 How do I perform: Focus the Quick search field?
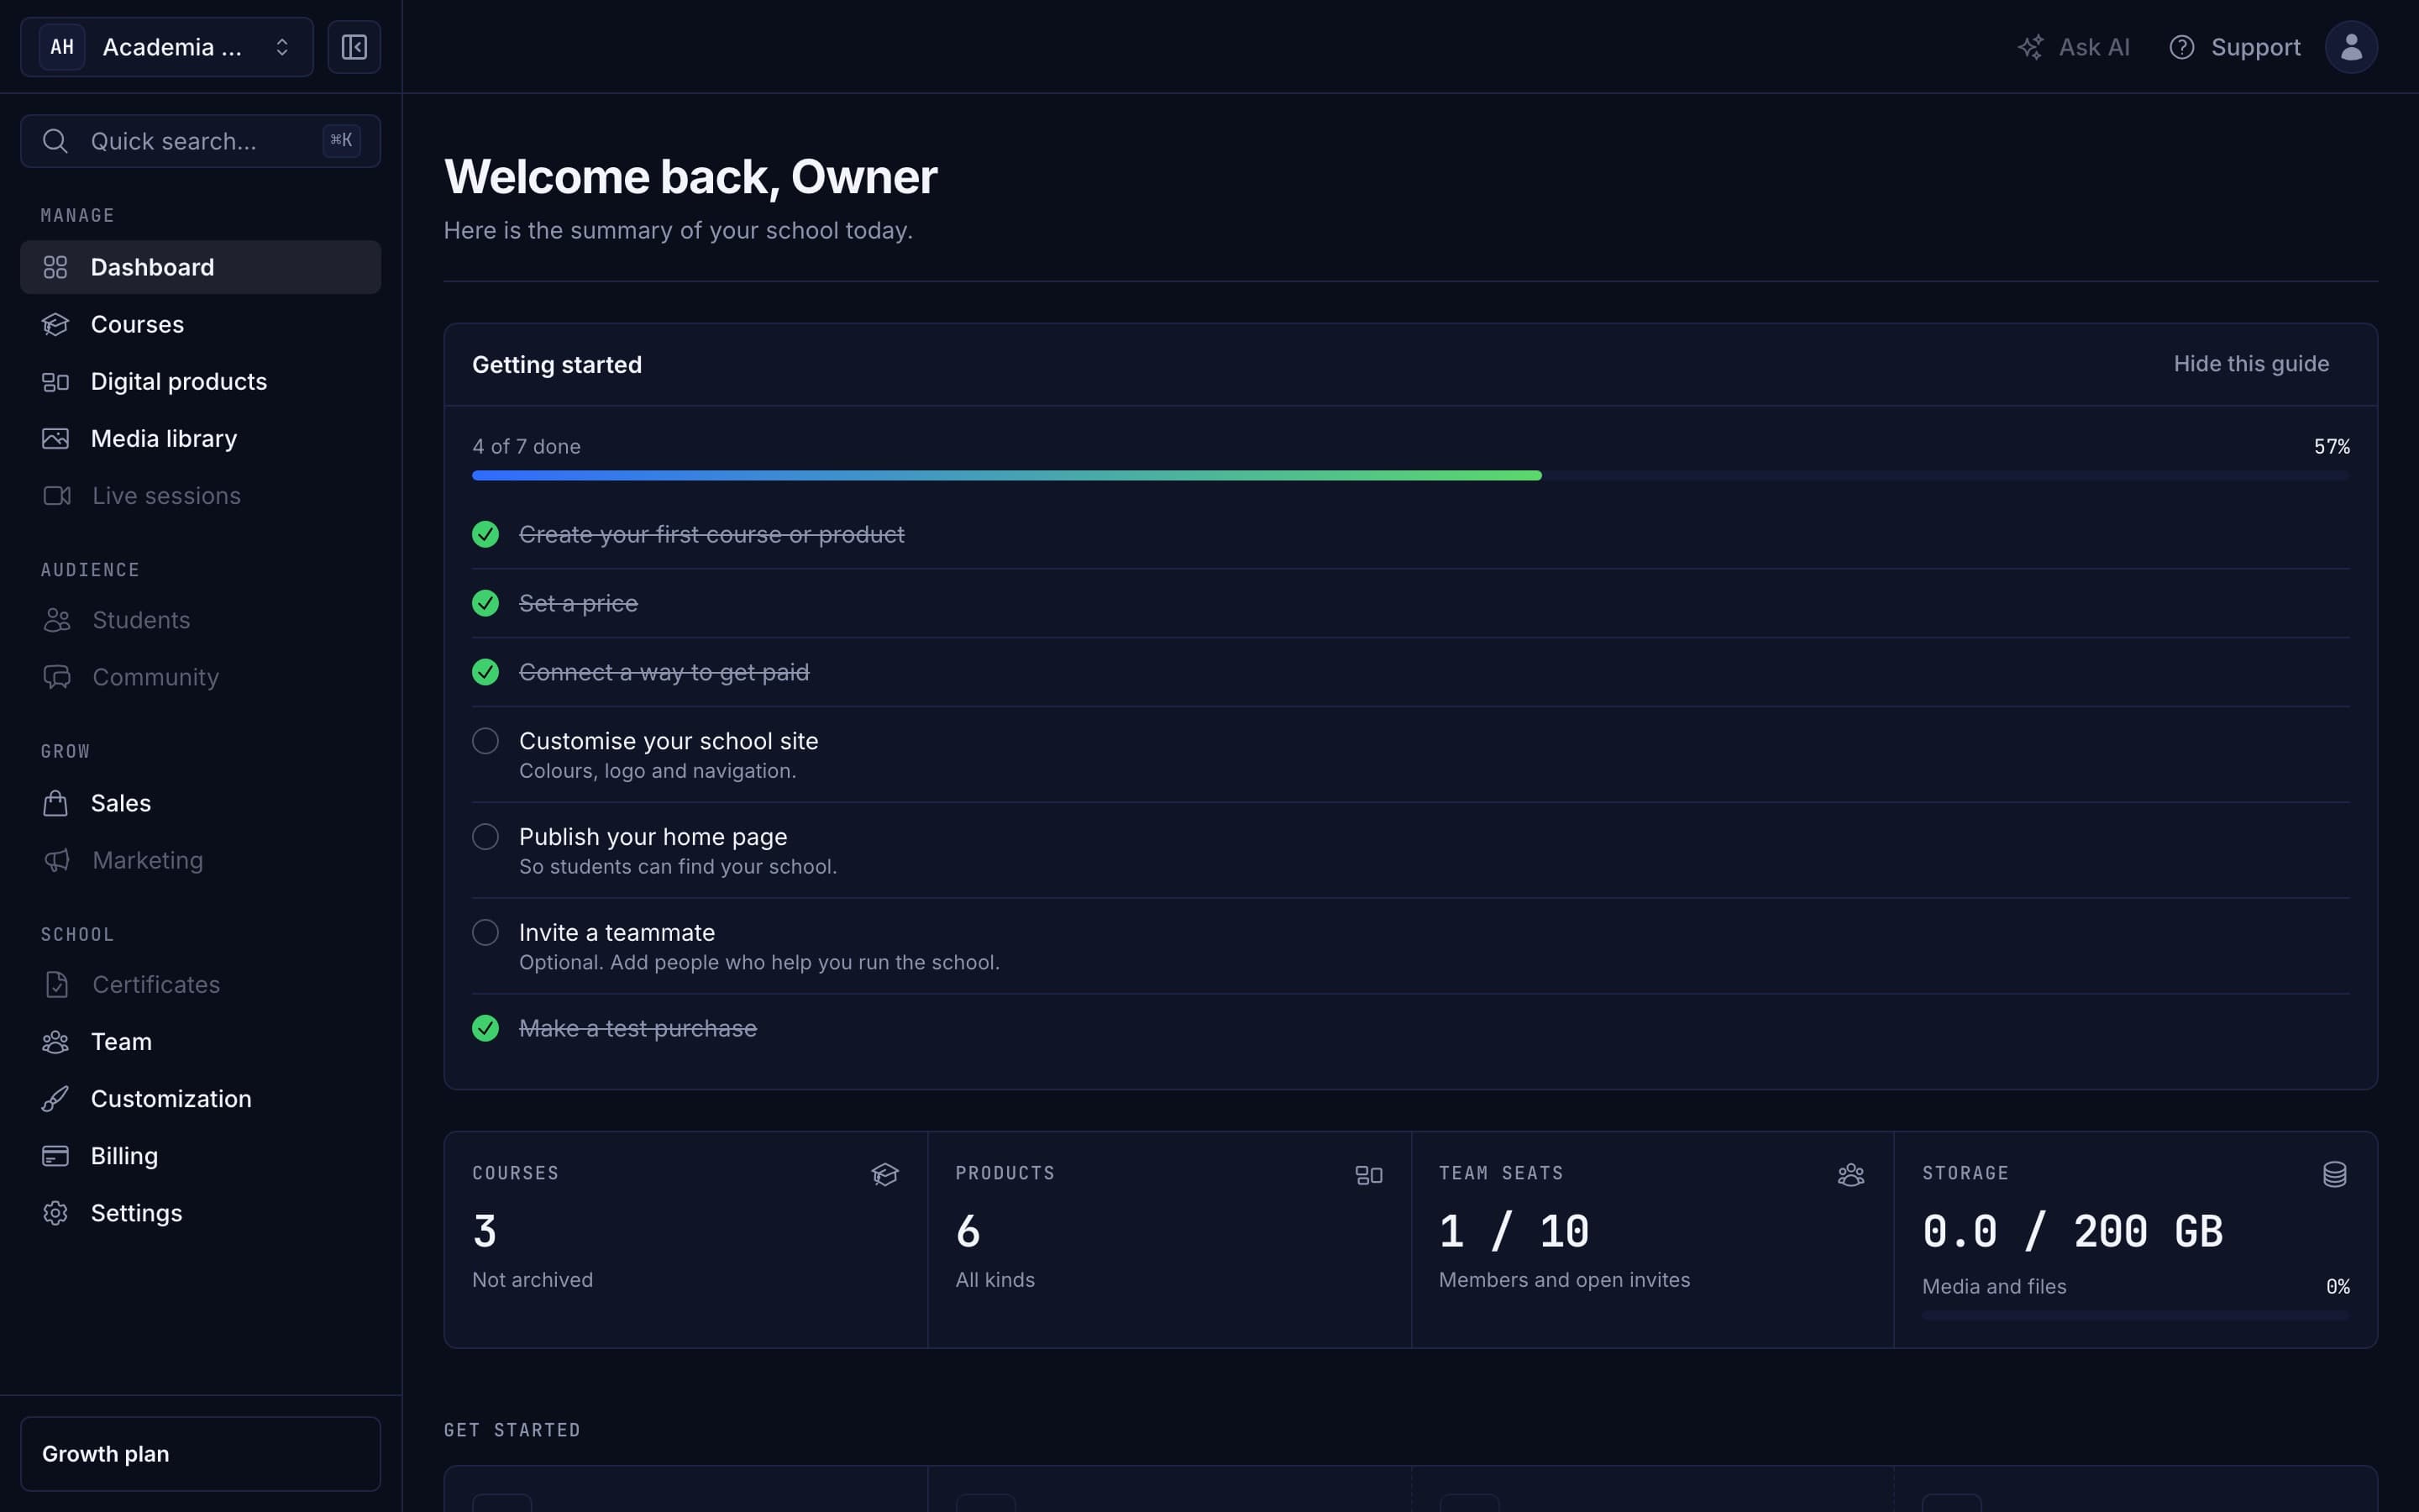click(200, 141)
